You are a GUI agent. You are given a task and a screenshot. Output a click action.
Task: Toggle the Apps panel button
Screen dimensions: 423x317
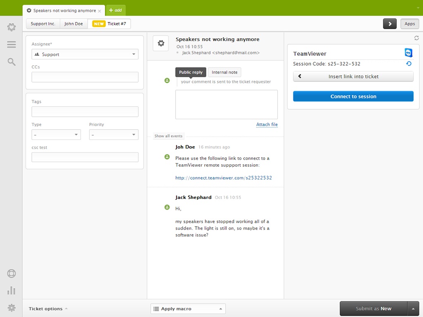409,24
